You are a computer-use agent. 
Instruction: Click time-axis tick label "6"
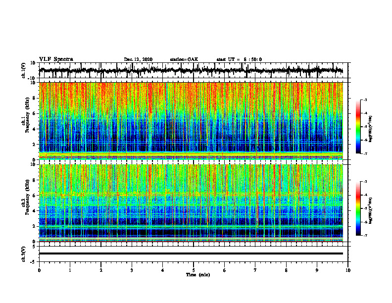[225, 270]
